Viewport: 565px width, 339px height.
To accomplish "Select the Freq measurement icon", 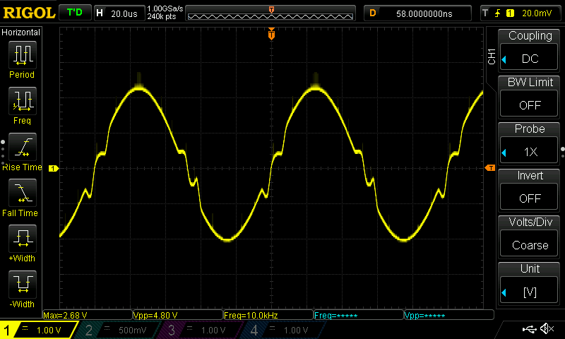I will [22, 101].
